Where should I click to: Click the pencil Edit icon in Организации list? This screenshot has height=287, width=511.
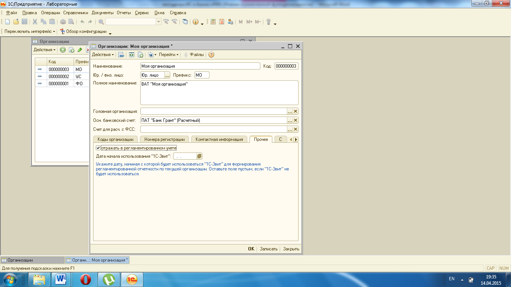80,50
